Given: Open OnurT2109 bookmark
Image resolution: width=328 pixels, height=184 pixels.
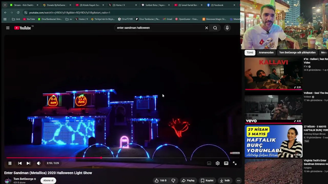Looking at the screenshot, I should point(125,19).
